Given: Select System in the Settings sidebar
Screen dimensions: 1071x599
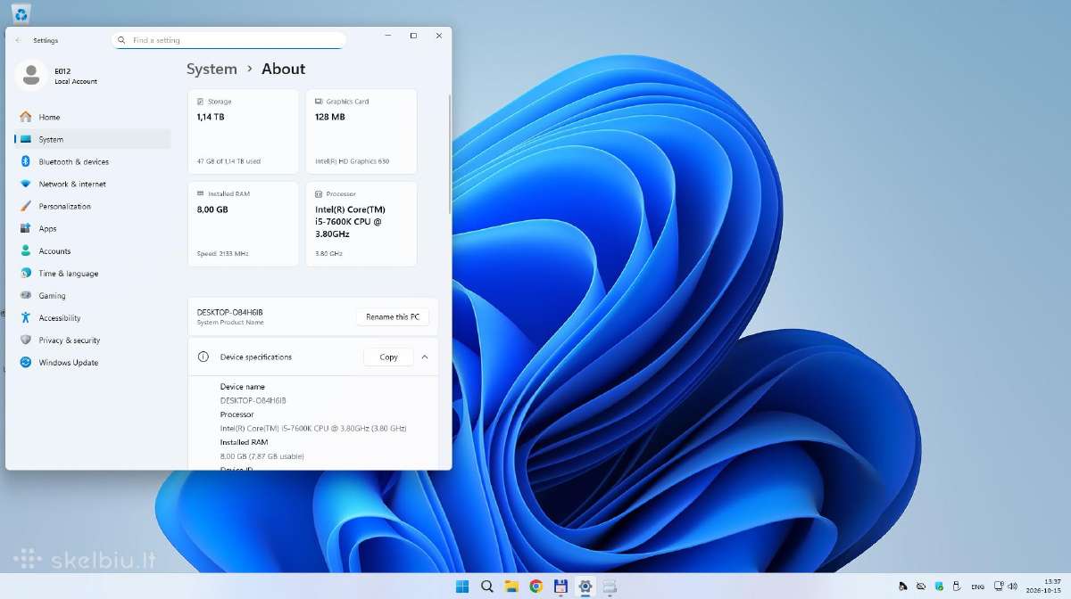Looking at the screenshot, I should (x=93, y=139).
